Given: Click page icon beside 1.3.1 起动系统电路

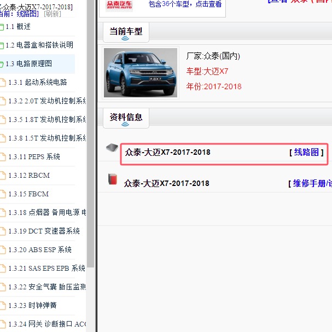Looking at the screenshot, I should (x=3, y=83).
